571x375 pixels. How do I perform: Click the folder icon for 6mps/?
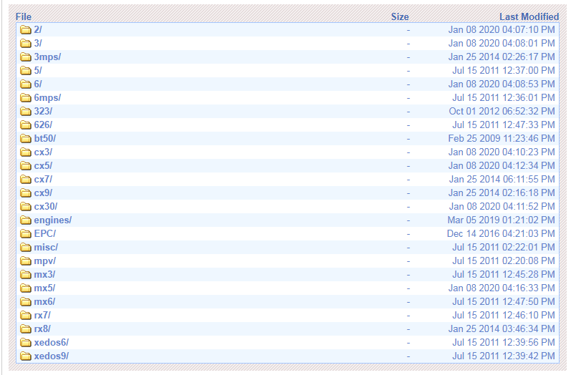26,98
